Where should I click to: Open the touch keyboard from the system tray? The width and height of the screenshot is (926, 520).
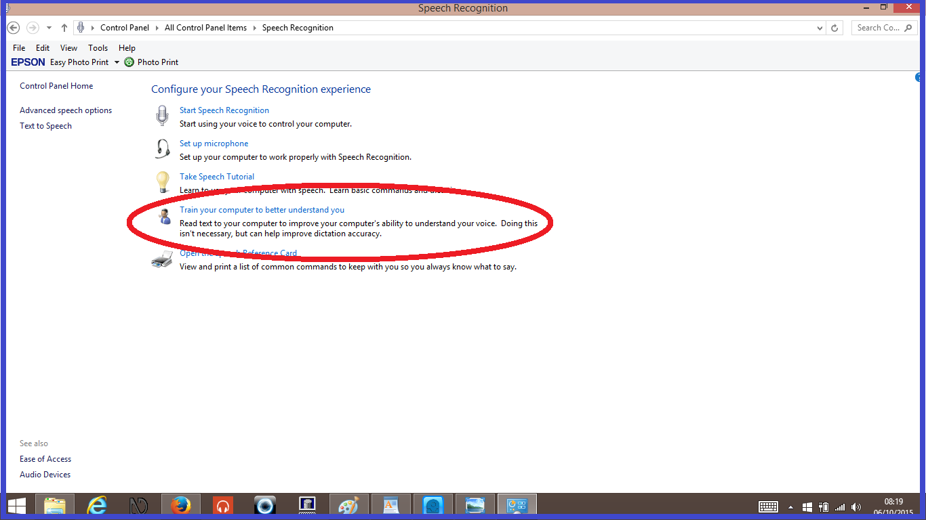(x=768, y=506)
